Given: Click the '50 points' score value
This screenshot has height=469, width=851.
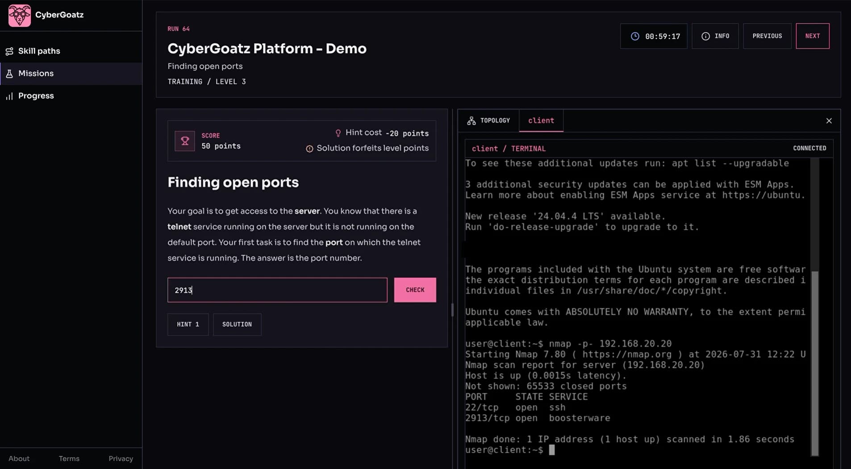Looking at the screenshot, I should (221, 146).
